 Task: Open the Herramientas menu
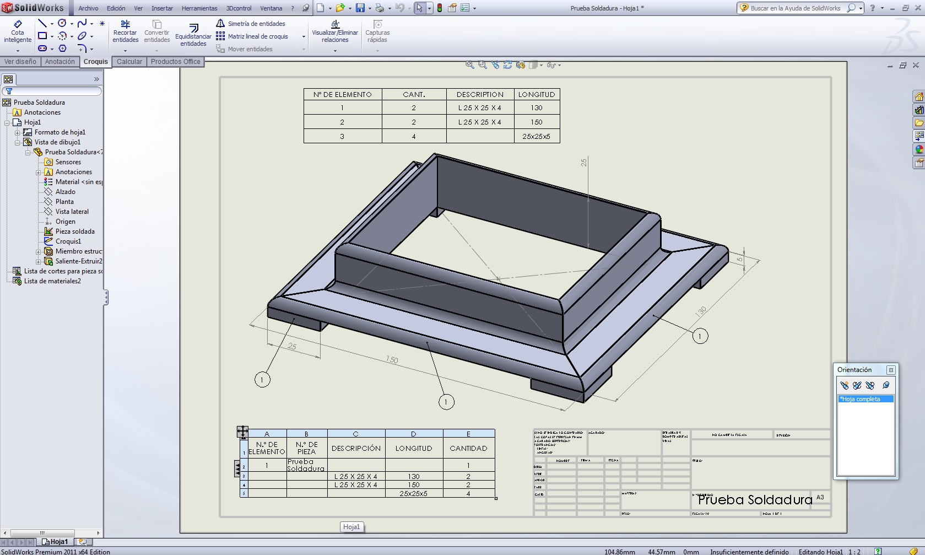click(199, 8)
